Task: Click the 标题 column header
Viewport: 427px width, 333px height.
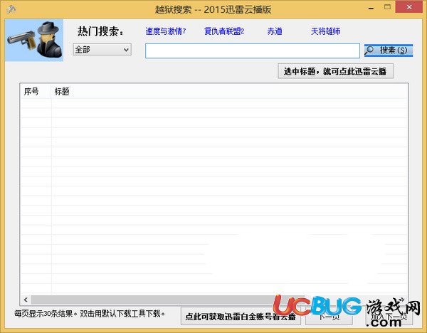Action: point(229,92)
